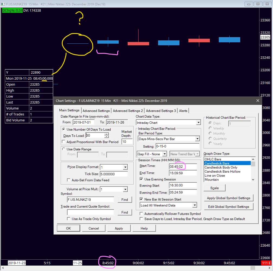Click the Tick Size input field

pyautogui.click(x=114, y=174)
